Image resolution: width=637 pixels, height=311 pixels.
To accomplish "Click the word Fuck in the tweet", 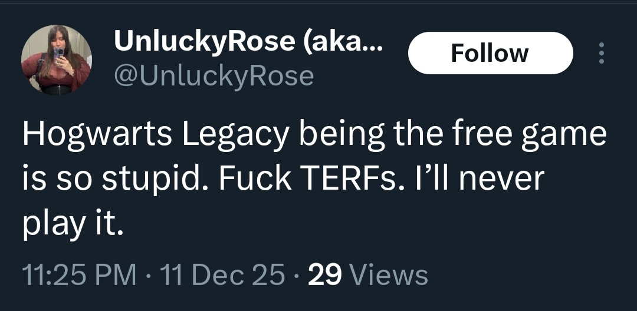I will click(255, 178).
